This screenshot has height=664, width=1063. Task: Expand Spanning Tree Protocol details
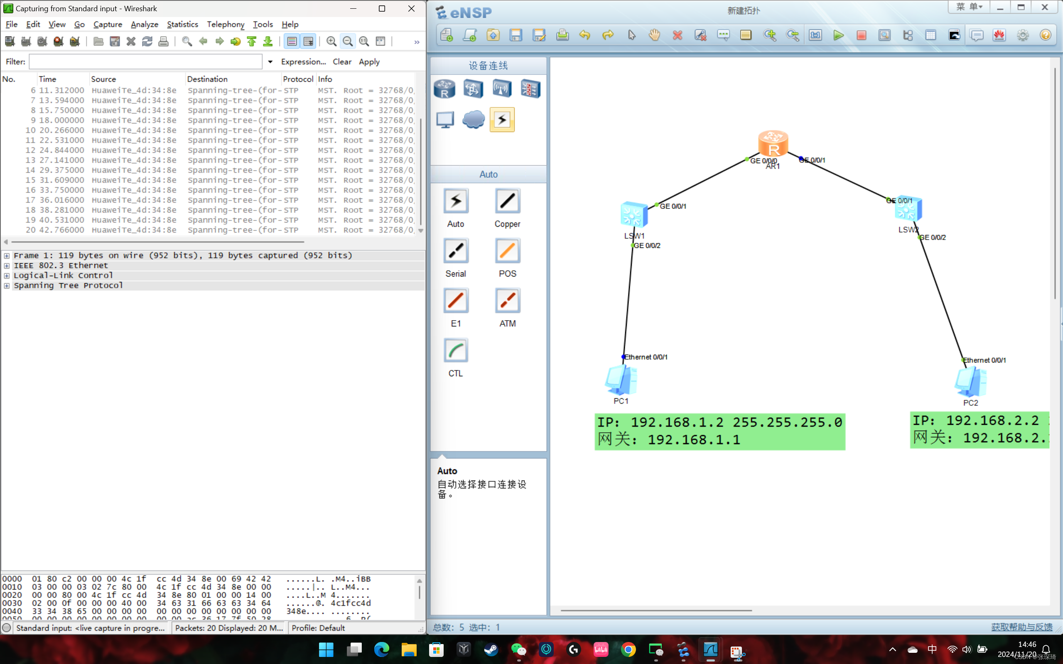7,285
